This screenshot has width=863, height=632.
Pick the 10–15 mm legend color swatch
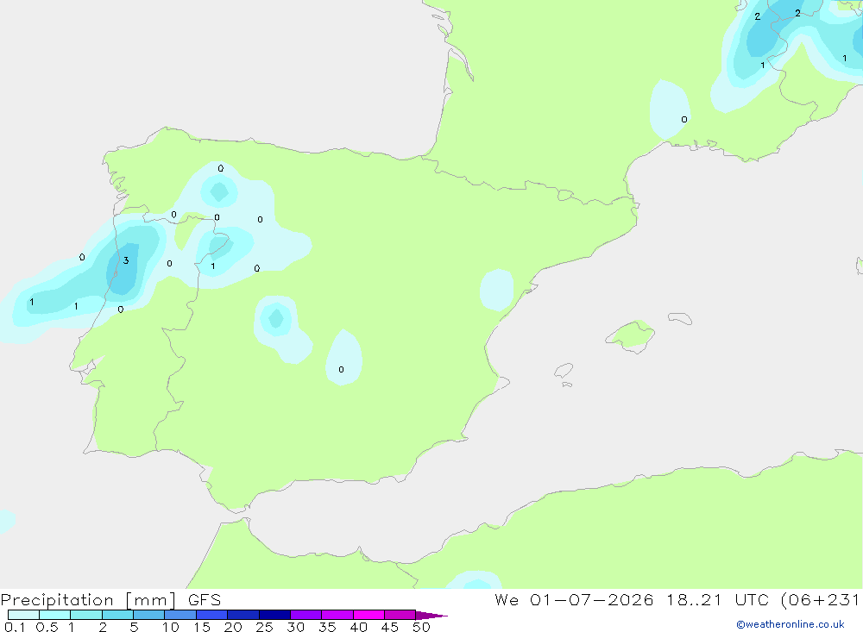pos(180,615)
